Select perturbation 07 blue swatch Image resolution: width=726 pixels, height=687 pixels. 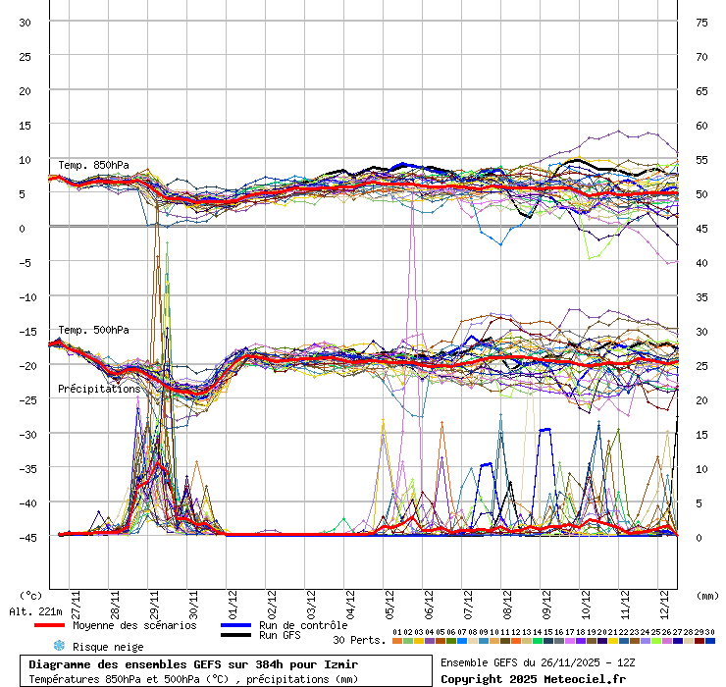tap(462, 641)
